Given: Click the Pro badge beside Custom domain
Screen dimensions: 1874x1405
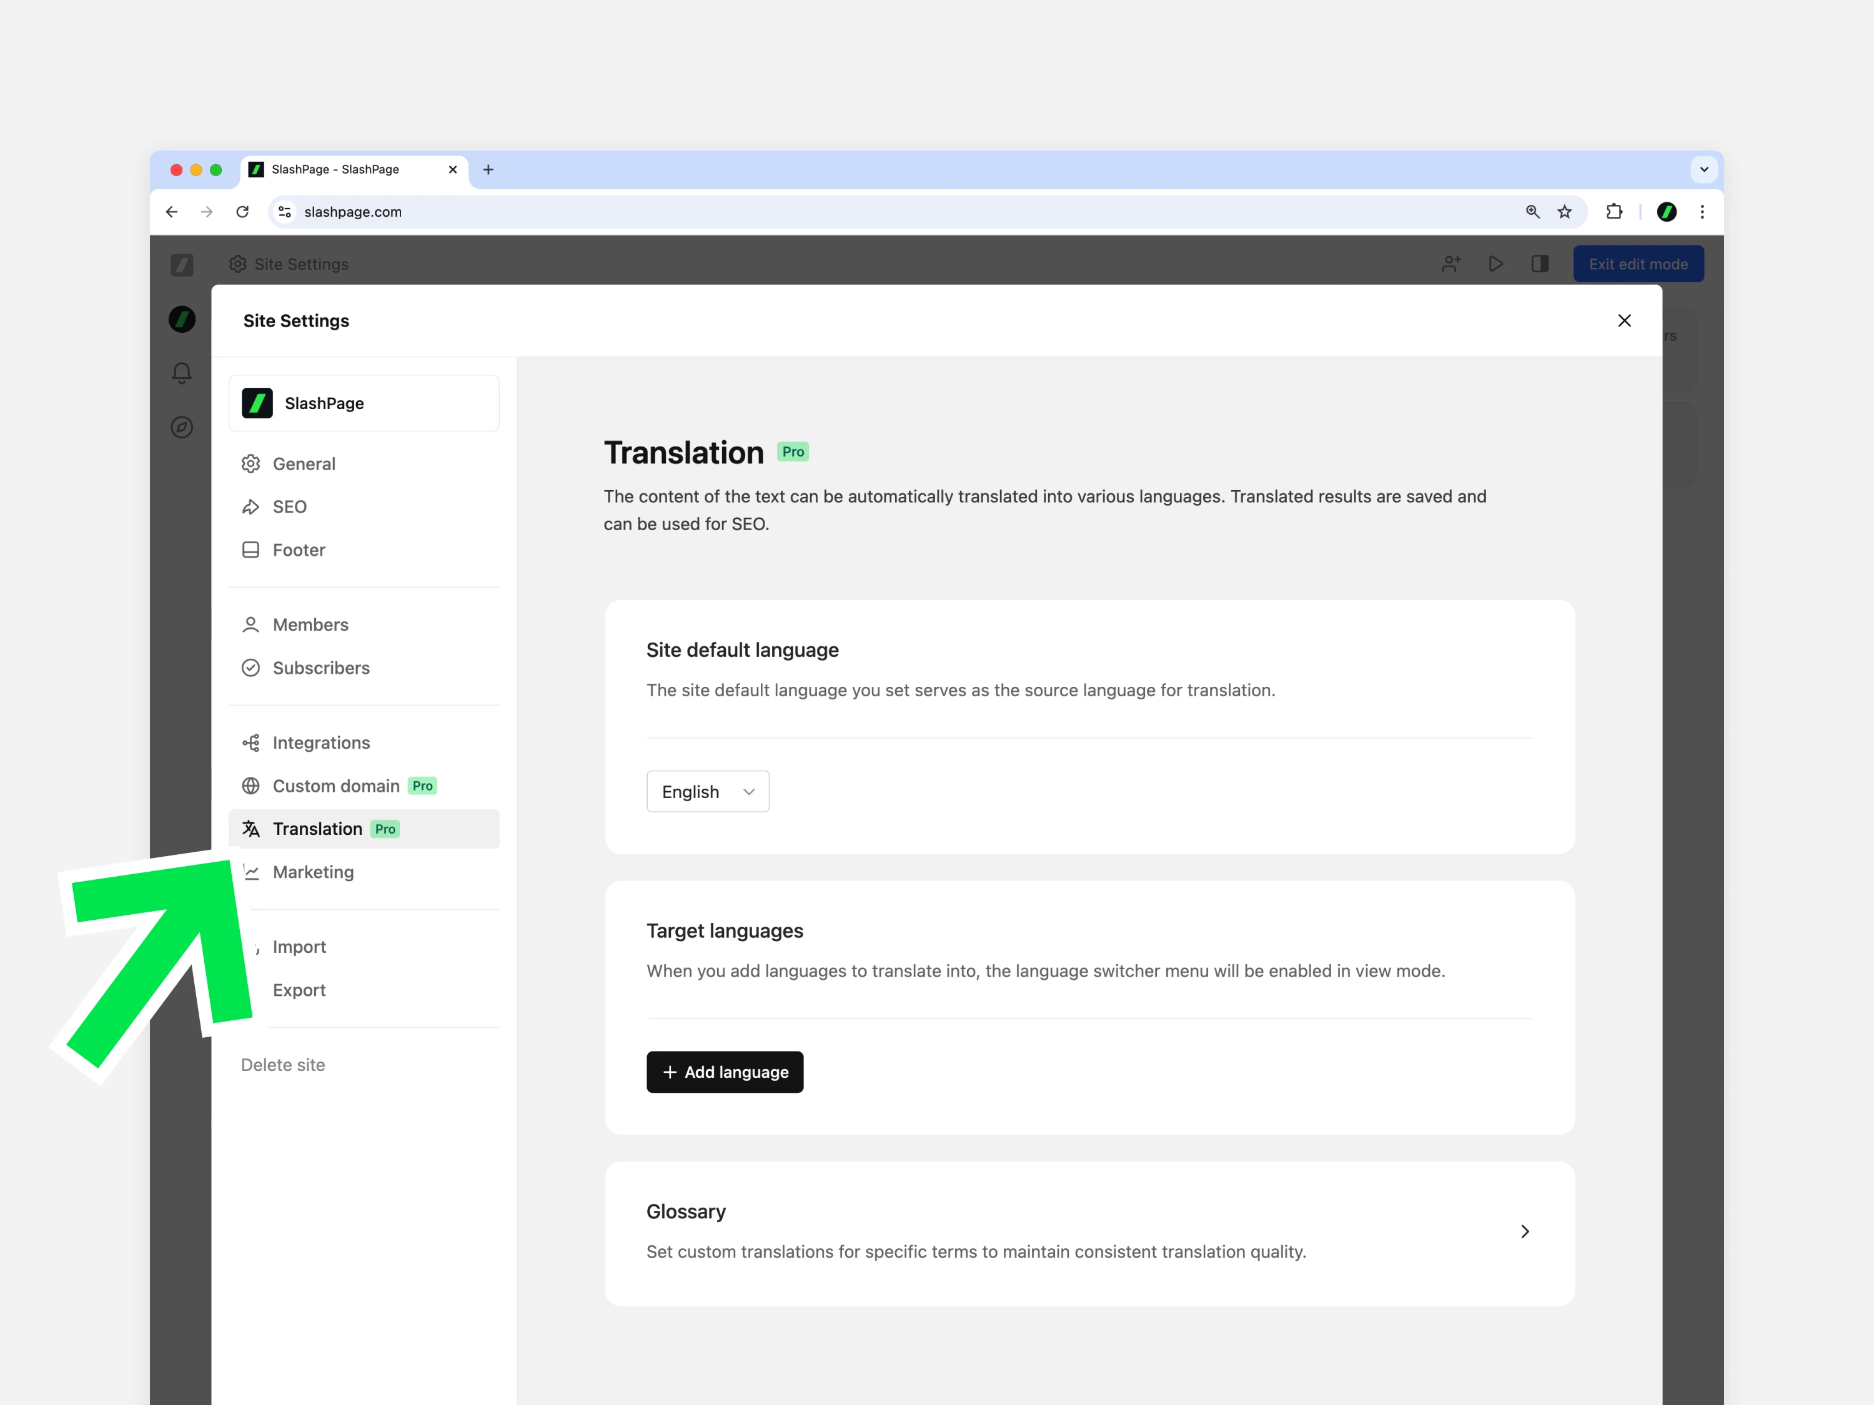Looking at the screenshot, I should click(x=422, y=786).
